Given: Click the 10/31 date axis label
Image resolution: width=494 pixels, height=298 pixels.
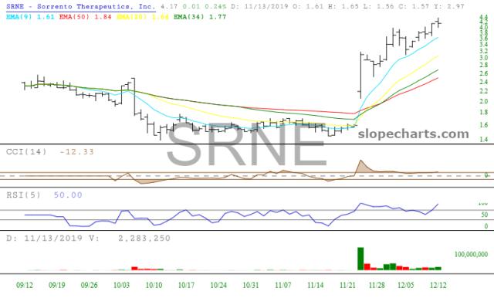Looking at the screenshot, I should click(251, 285).
